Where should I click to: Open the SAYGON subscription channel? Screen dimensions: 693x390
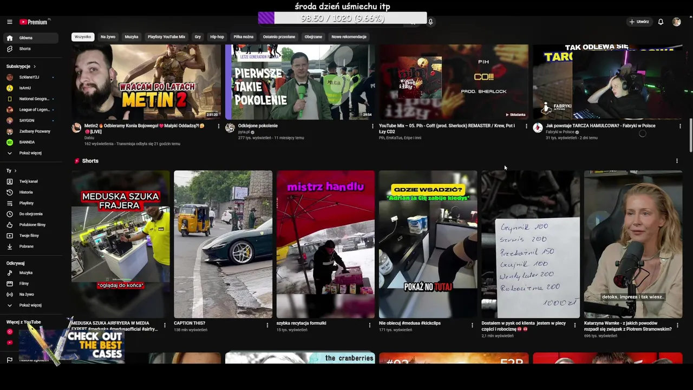point(31,120)
